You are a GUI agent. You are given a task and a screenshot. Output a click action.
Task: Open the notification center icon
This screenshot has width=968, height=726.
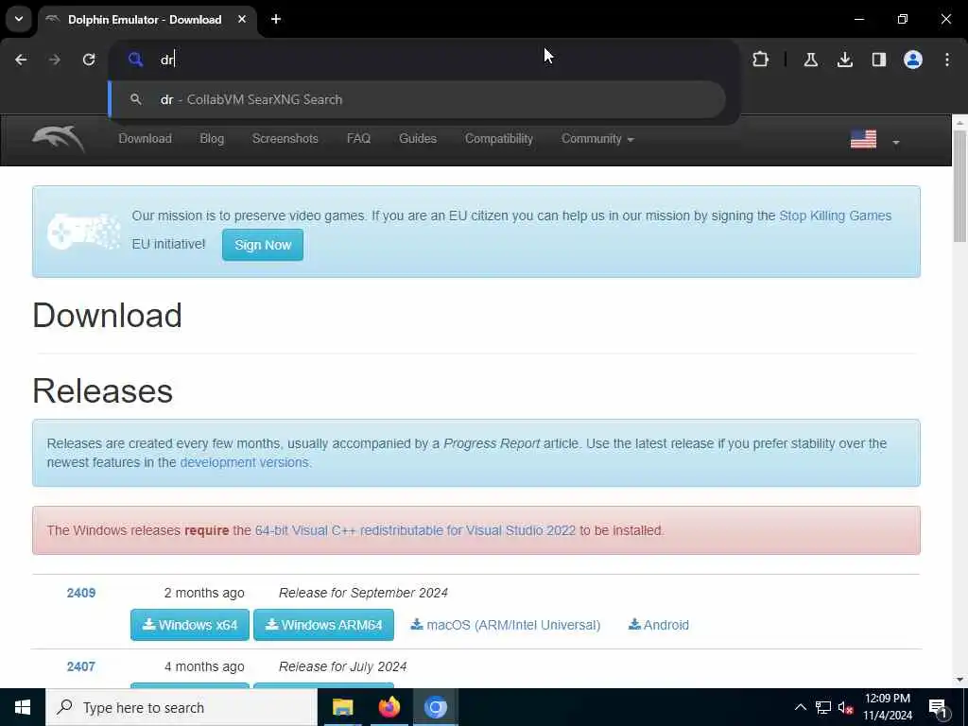939,708
